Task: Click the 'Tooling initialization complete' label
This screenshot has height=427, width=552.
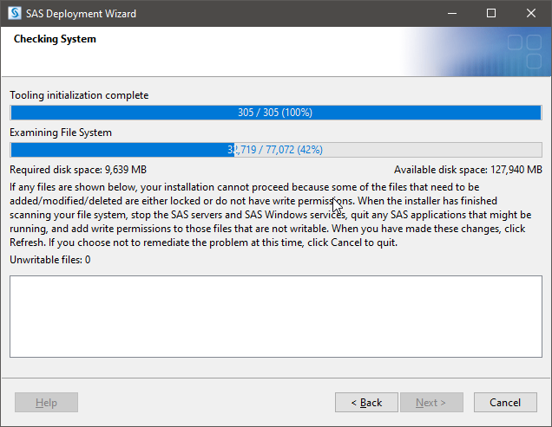Action: click(x=79, y=95)
